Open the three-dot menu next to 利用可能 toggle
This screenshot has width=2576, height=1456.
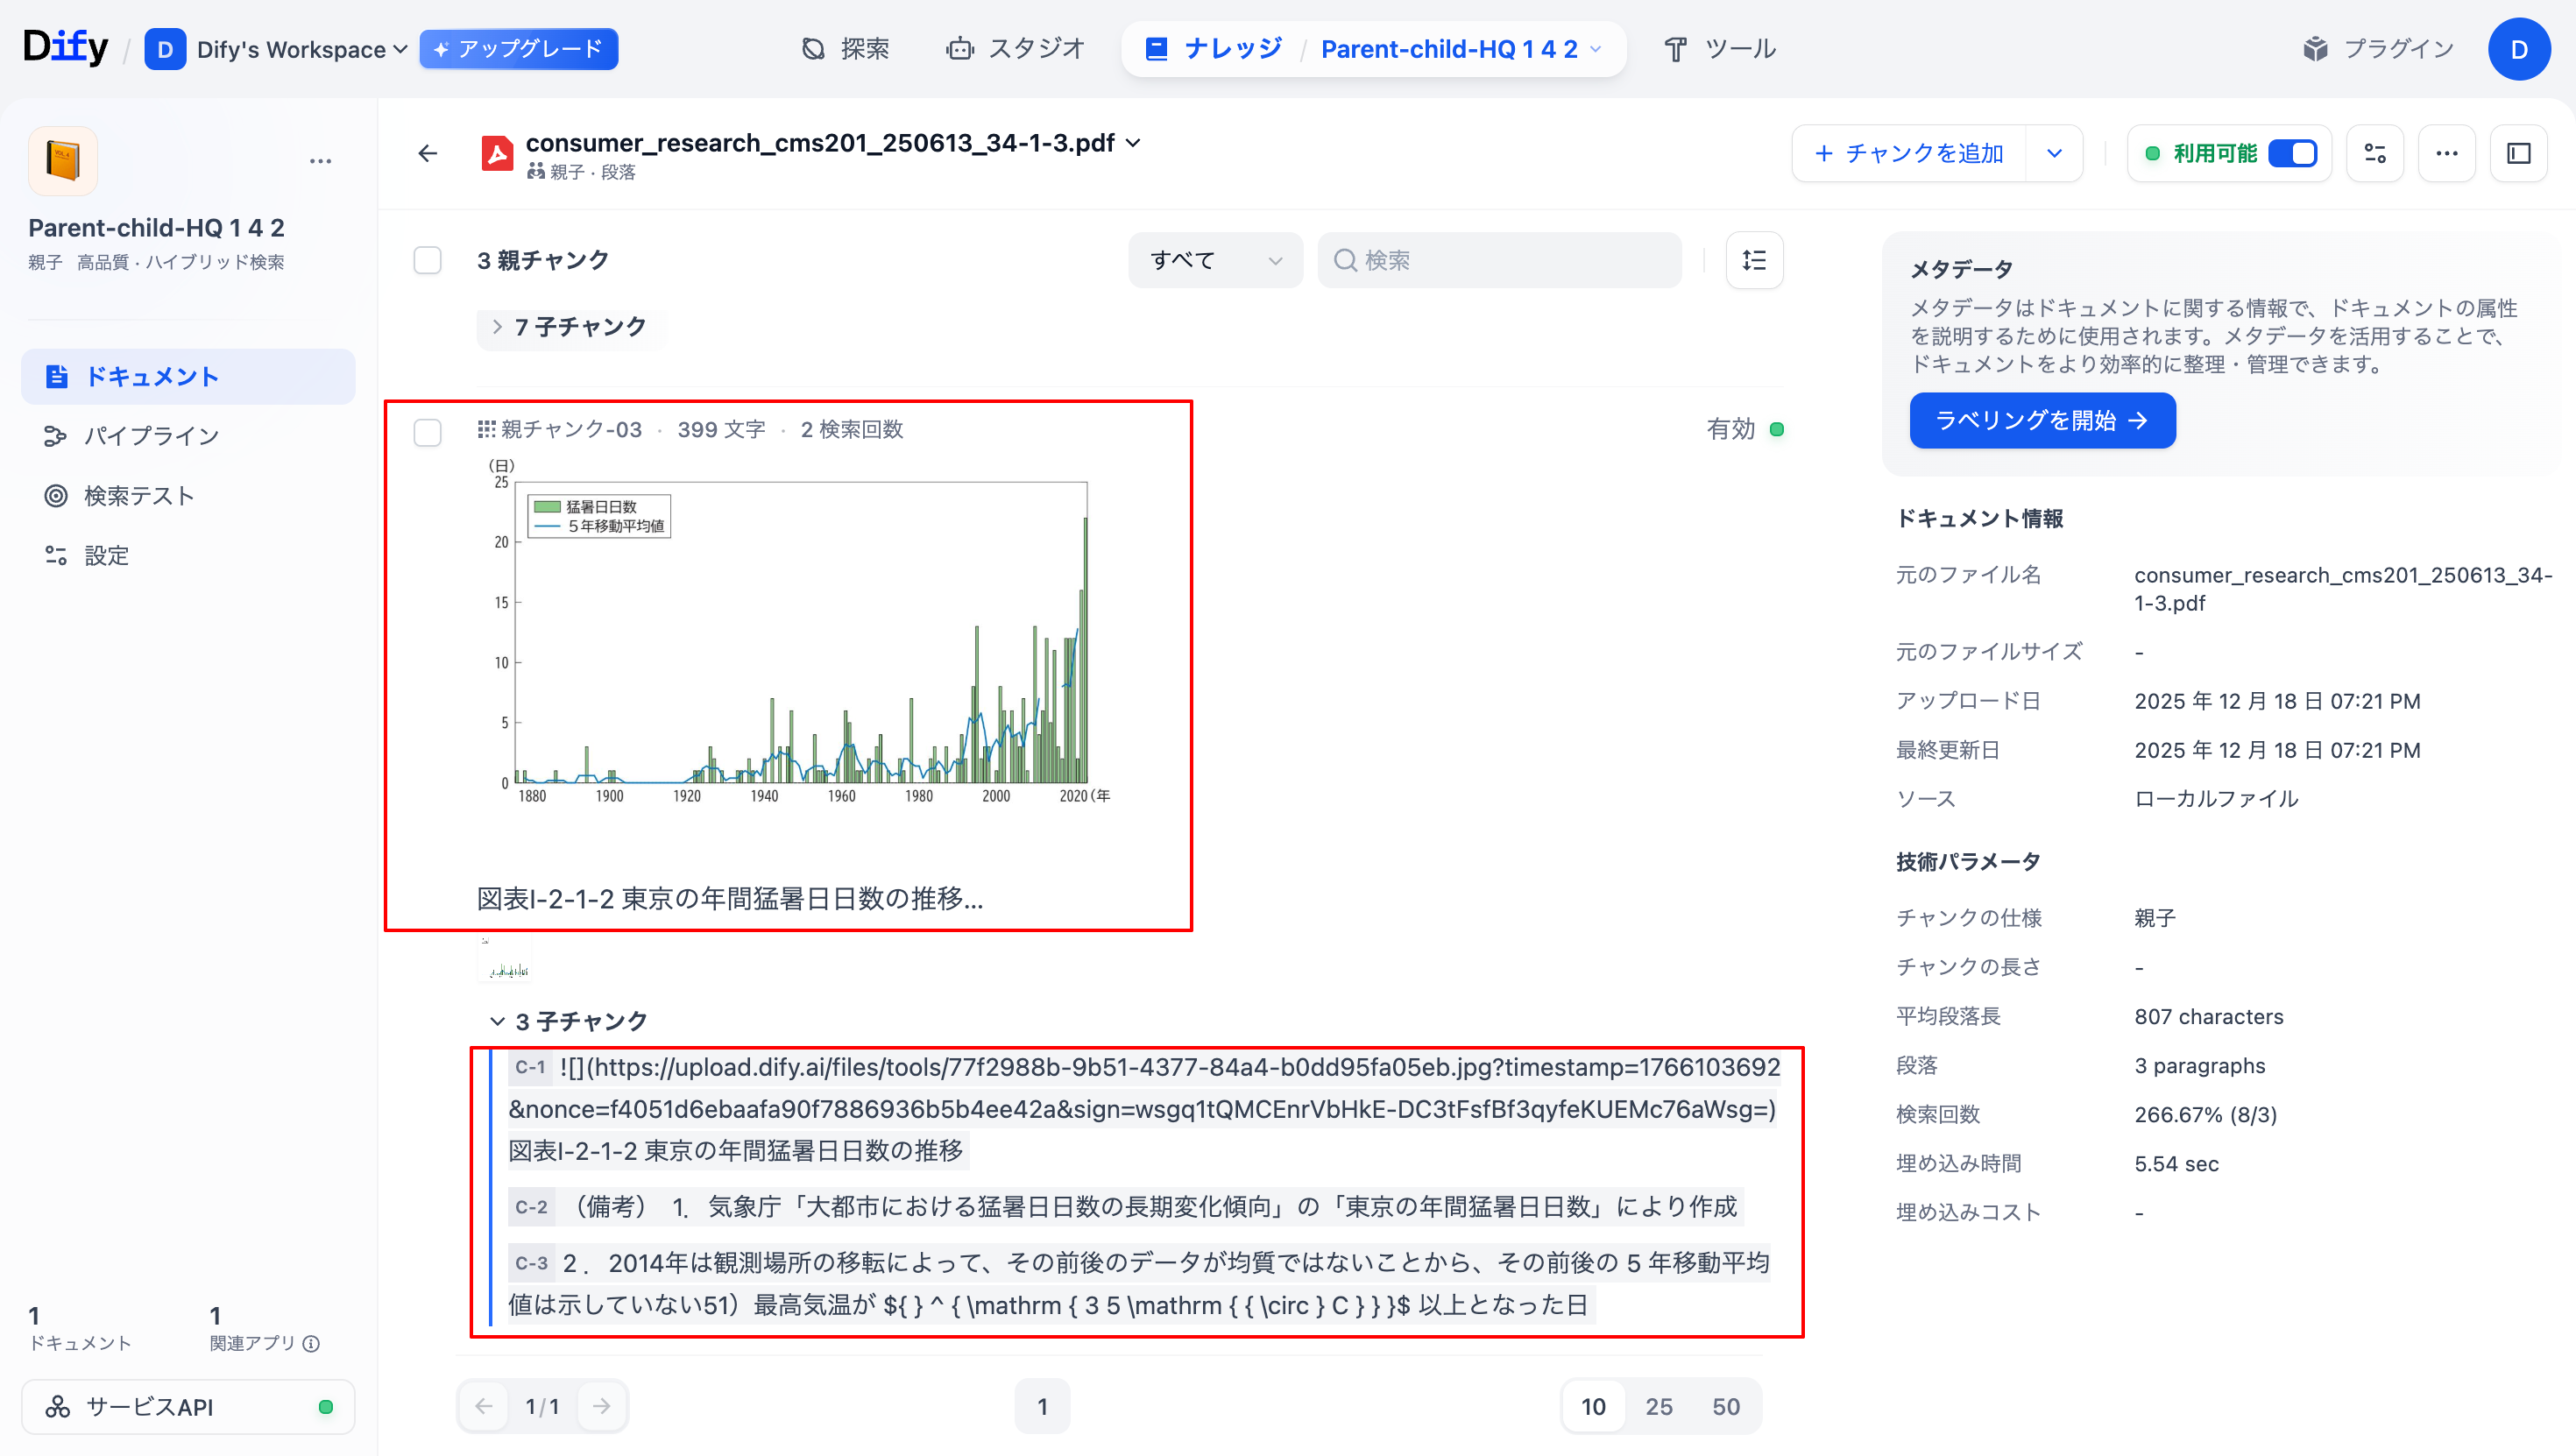pos(2446,153)
